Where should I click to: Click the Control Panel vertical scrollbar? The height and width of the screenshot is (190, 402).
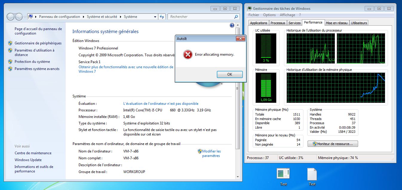pos(238,88)
